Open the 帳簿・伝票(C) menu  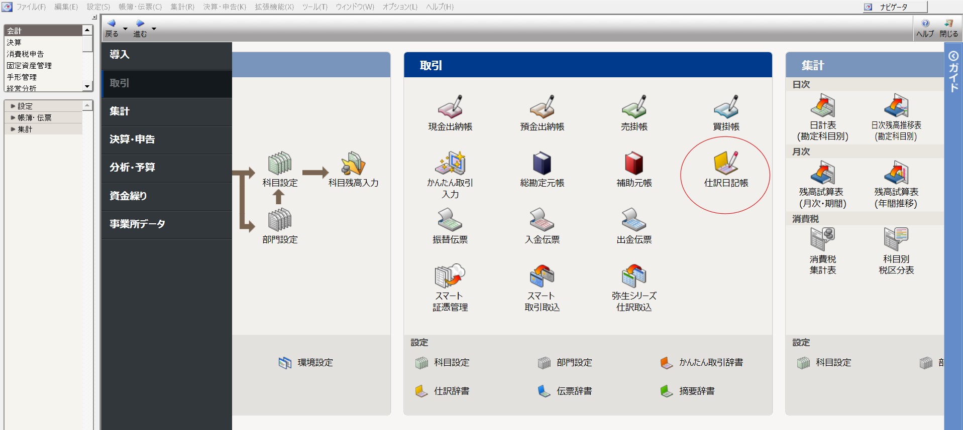tap(140, 7)
